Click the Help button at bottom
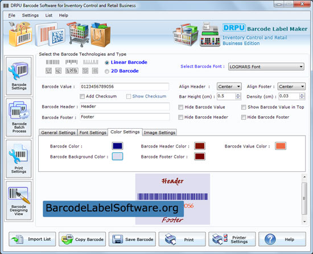The image size is (313, 254). tap(282, 239)
